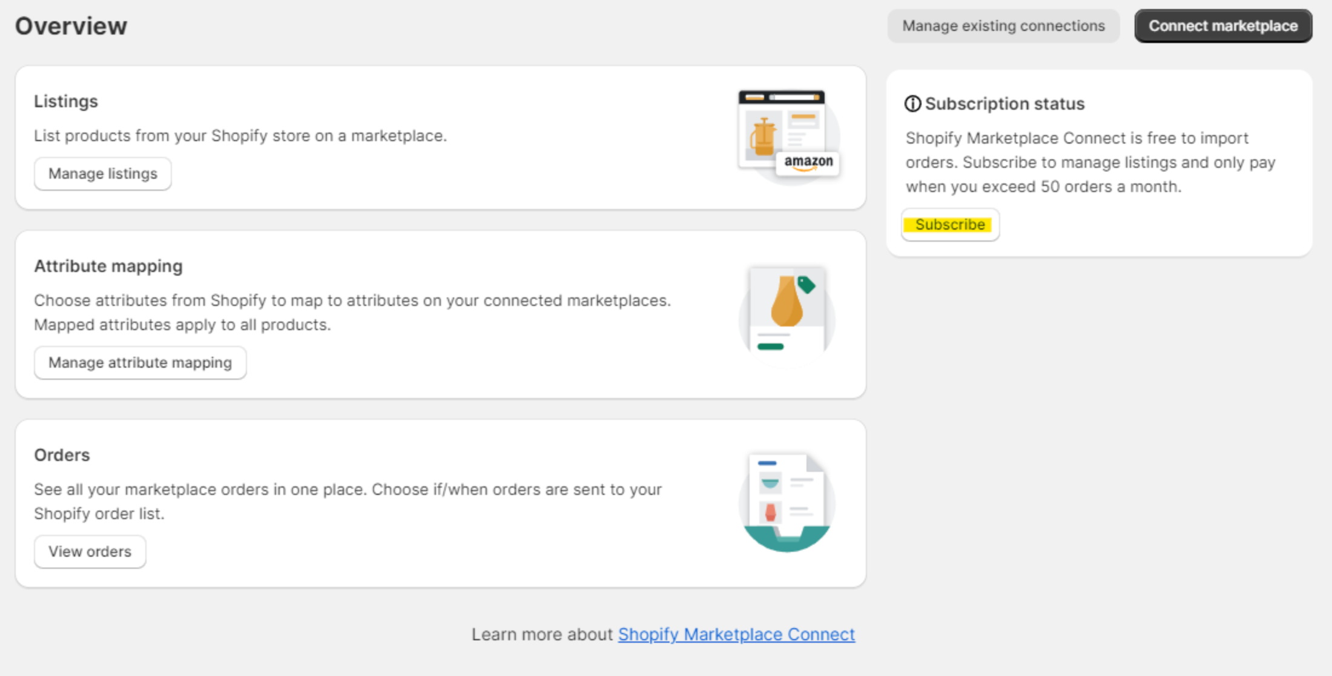Open Manage attribute mapping

(140, 363)
